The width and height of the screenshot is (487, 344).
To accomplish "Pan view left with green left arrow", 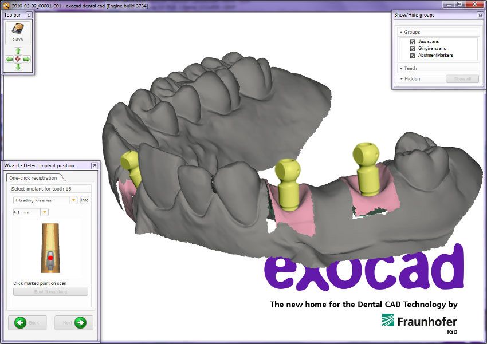I will [10, 59].
